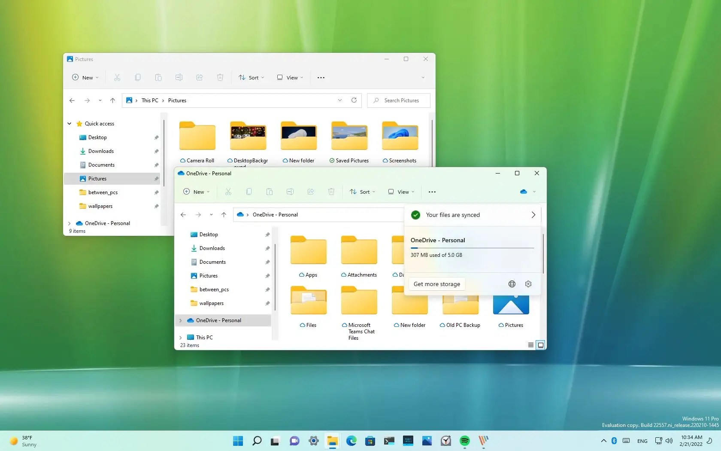Image resolution: width=721 pixels, height=451 pixels.
Task: Open the View dropdown in Pictures window
Action: point(290,77)
